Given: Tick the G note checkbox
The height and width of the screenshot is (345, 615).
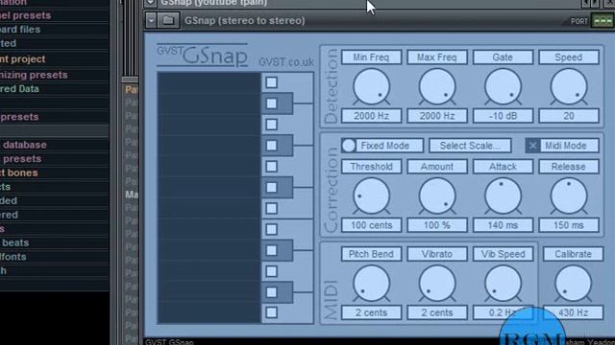Looking at the screenshot, I should tap(271, 166).
